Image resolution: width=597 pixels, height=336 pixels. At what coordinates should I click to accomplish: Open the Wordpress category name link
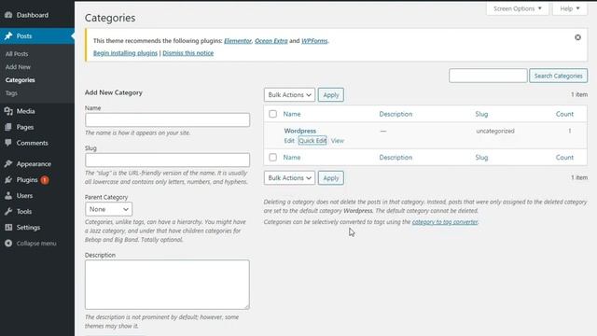pyautogui.click(x=300, y=131)
